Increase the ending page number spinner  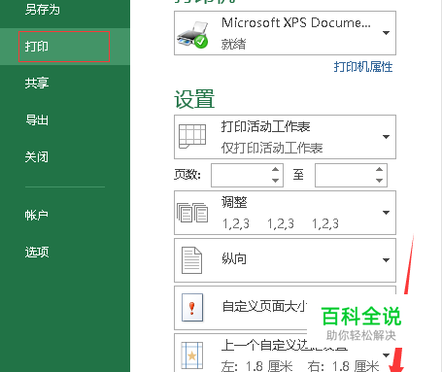click(x=379, y=169)
